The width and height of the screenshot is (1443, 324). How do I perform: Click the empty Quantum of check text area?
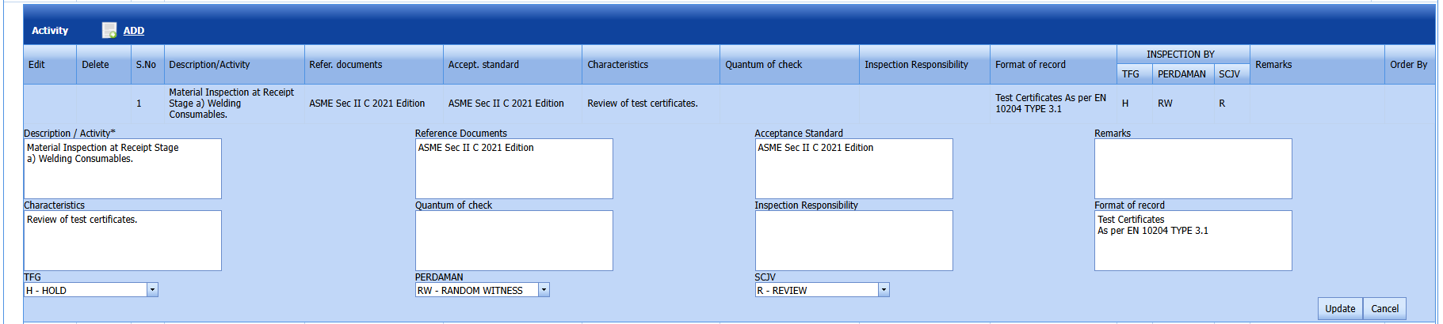513,240
